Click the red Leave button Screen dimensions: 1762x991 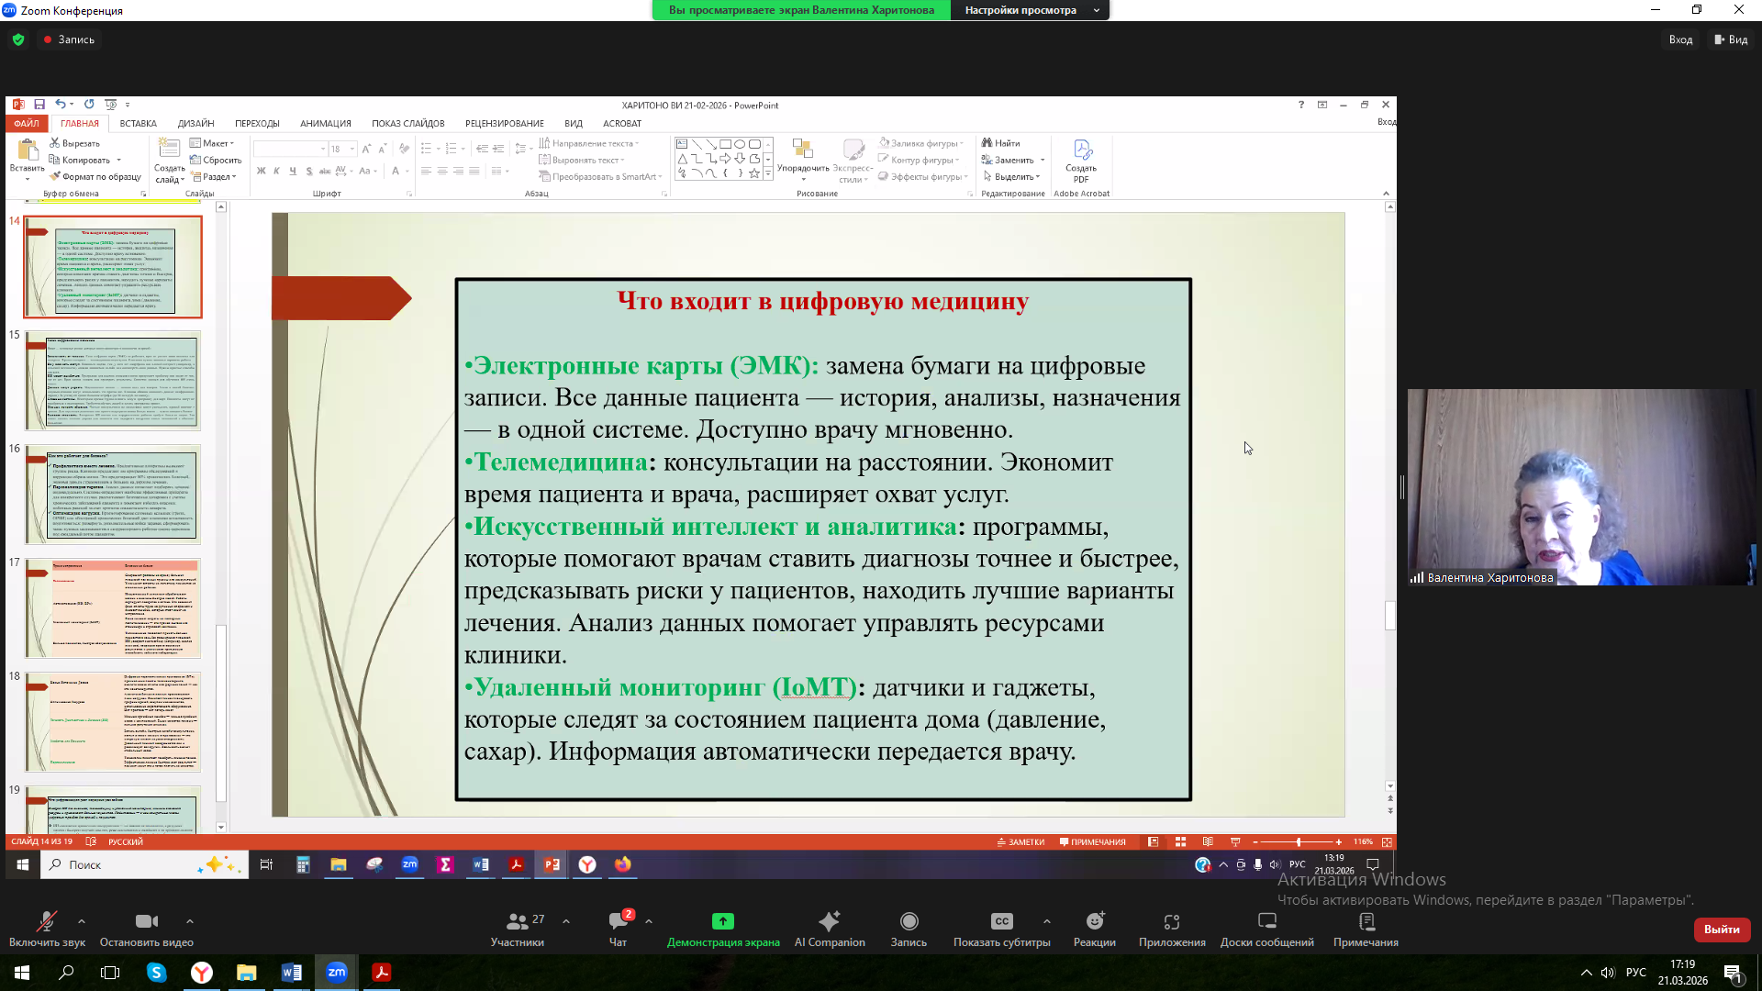[x=1721, y=929]
